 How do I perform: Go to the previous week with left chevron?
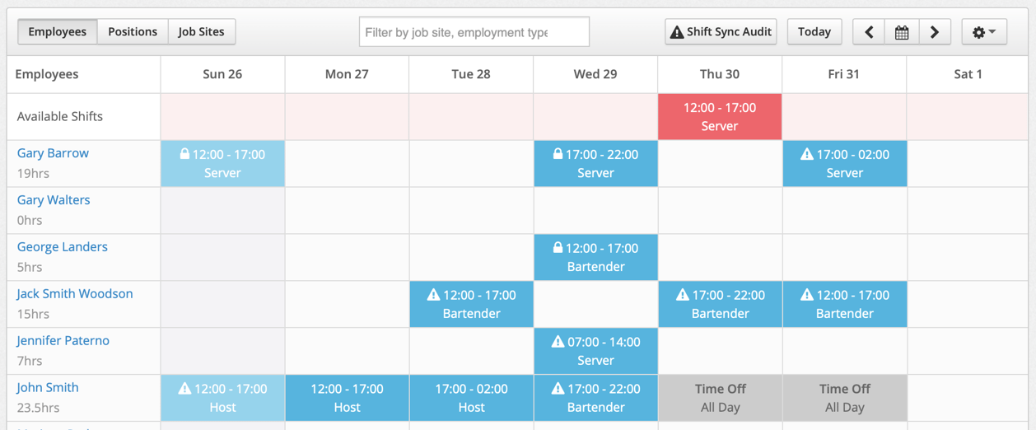click(869, 32)
